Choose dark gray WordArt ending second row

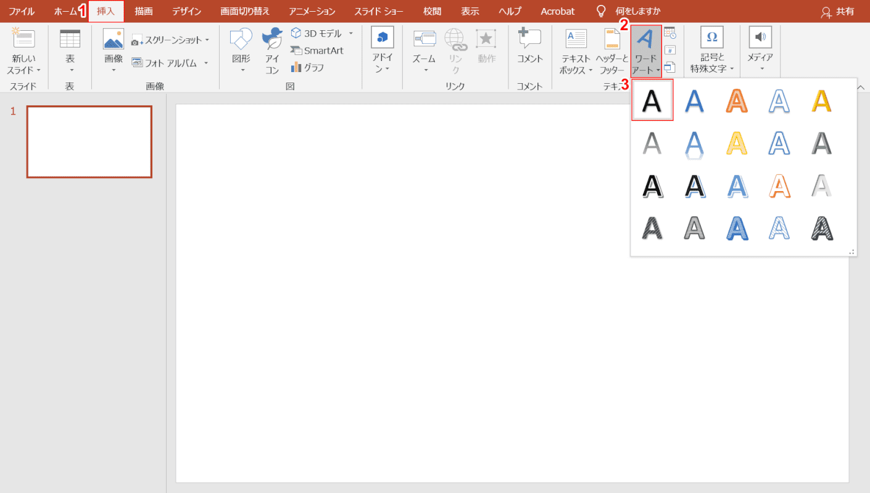pos(822,143)
